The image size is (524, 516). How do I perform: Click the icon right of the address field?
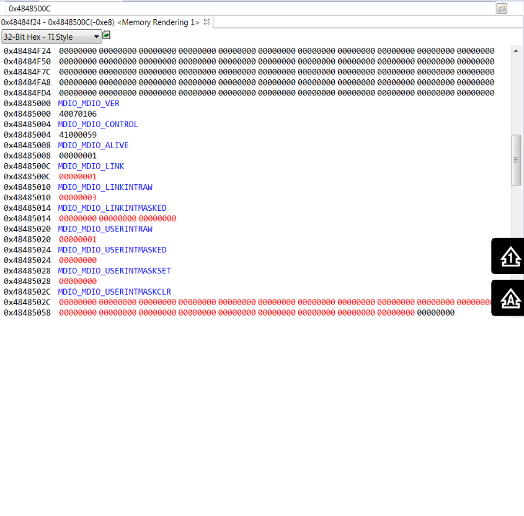(502, 9)
